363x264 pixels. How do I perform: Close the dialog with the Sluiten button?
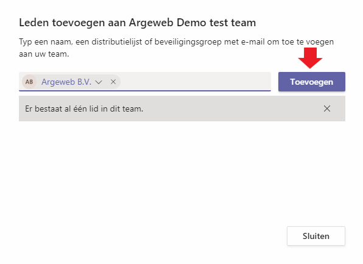pyautogui.click(x=316, y=236)
